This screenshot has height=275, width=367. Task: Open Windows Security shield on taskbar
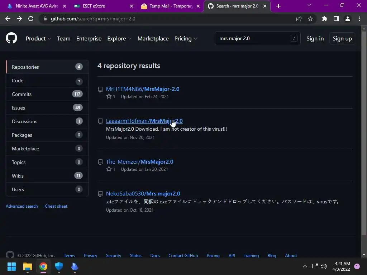pyautogui.click(x=59, y=266)
